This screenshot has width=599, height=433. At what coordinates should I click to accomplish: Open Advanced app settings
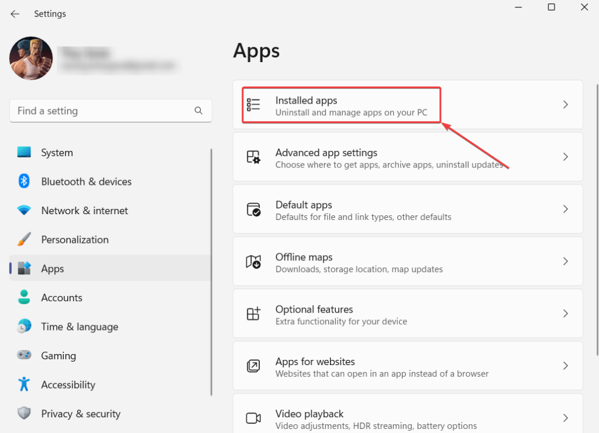tap(408, 157)
